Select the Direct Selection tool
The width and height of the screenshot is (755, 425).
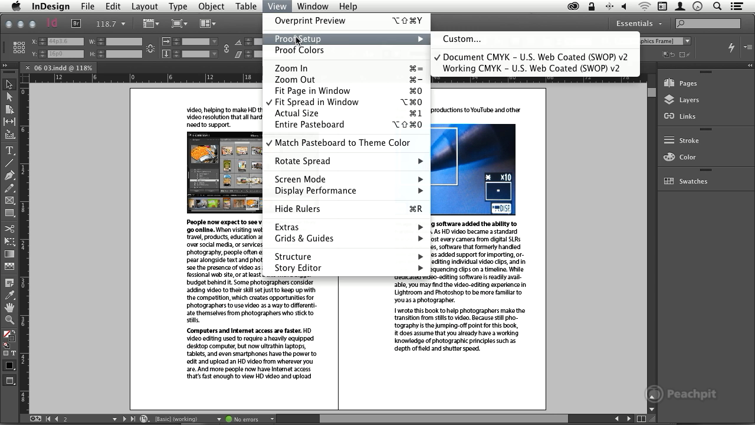pyautogui.click(x=9, y=97)
